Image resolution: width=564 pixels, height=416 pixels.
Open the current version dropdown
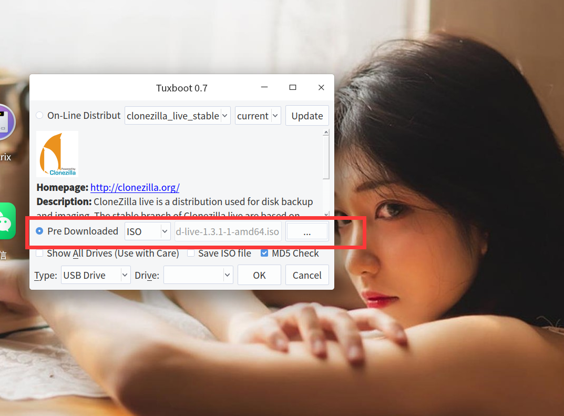coord(258,116)
